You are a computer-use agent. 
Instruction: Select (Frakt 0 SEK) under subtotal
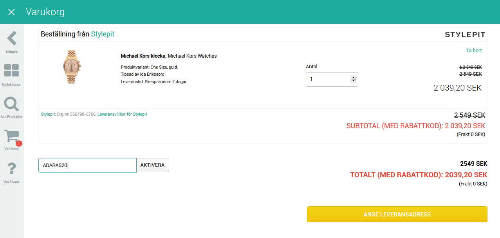[x=471, y=134]
